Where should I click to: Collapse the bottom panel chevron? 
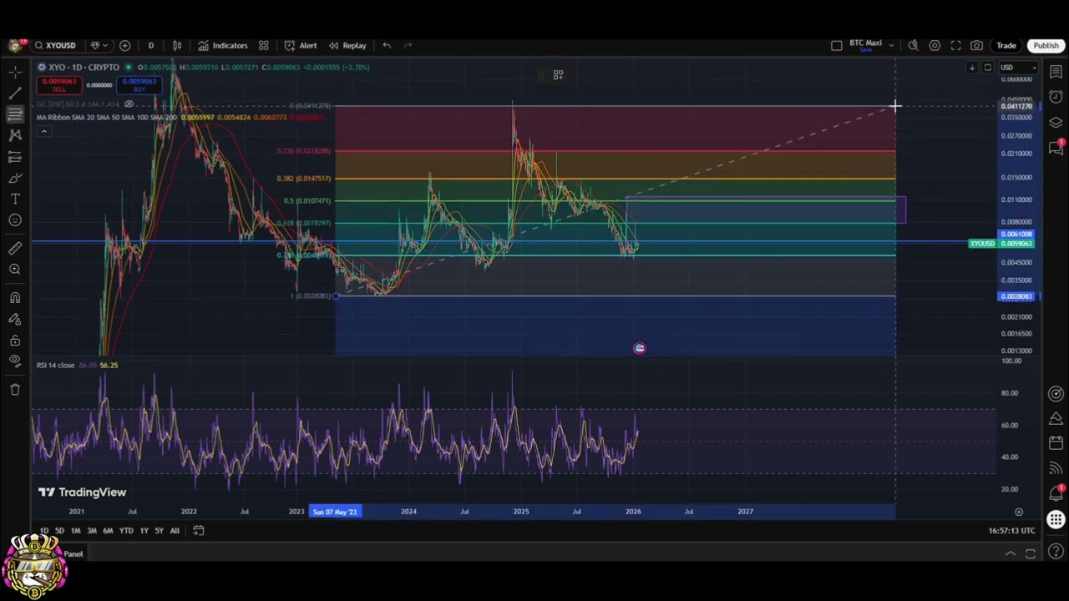coord(1010,553)
